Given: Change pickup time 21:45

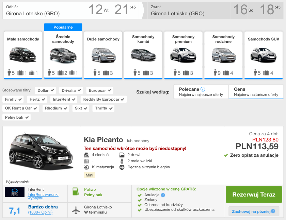Looking at the screenshot, I should (125, 10).
